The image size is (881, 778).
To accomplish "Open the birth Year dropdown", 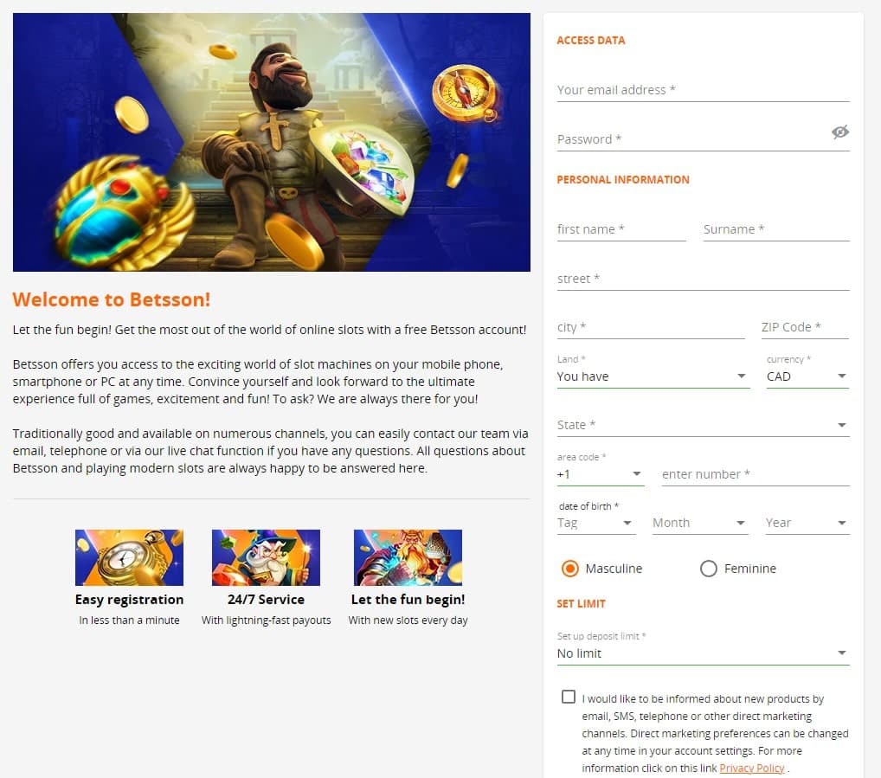I will click(x=807, y=523).
